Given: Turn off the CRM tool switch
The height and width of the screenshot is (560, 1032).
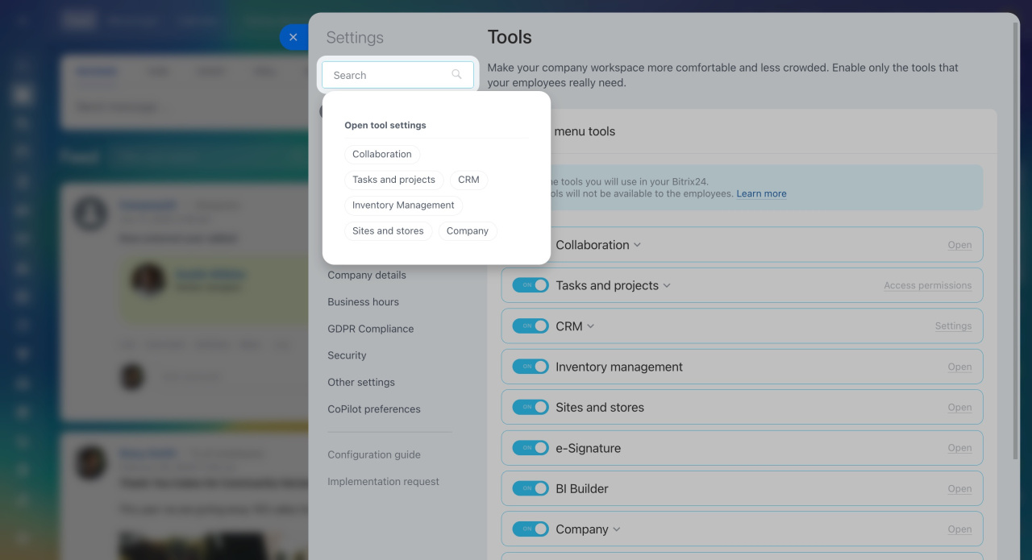Looking at the screenshot, I should click(531, 326).
